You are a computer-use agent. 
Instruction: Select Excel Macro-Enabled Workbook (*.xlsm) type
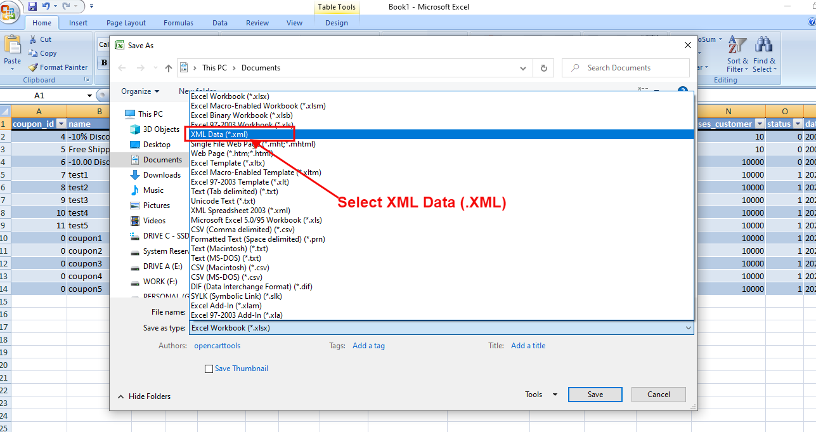441,106
